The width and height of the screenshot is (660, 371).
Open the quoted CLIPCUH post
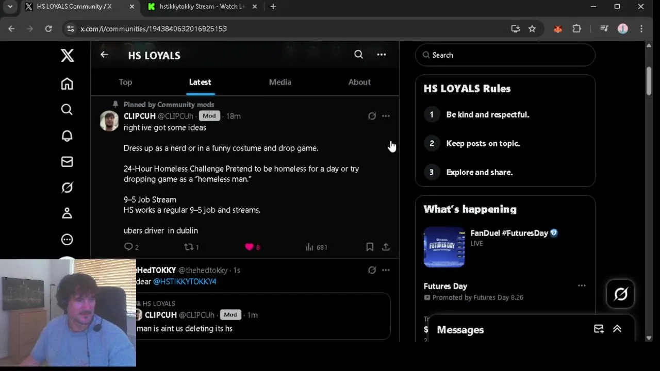tap(263, 316)
